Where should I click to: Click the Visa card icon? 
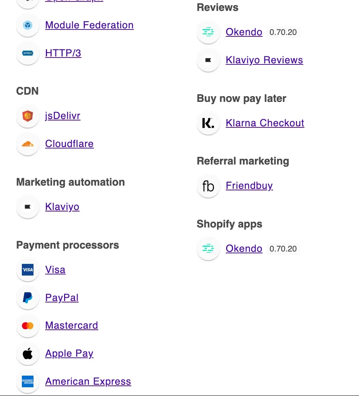28,270
